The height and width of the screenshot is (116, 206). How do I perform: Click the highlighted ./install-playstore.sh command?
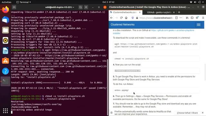(127, 71)
